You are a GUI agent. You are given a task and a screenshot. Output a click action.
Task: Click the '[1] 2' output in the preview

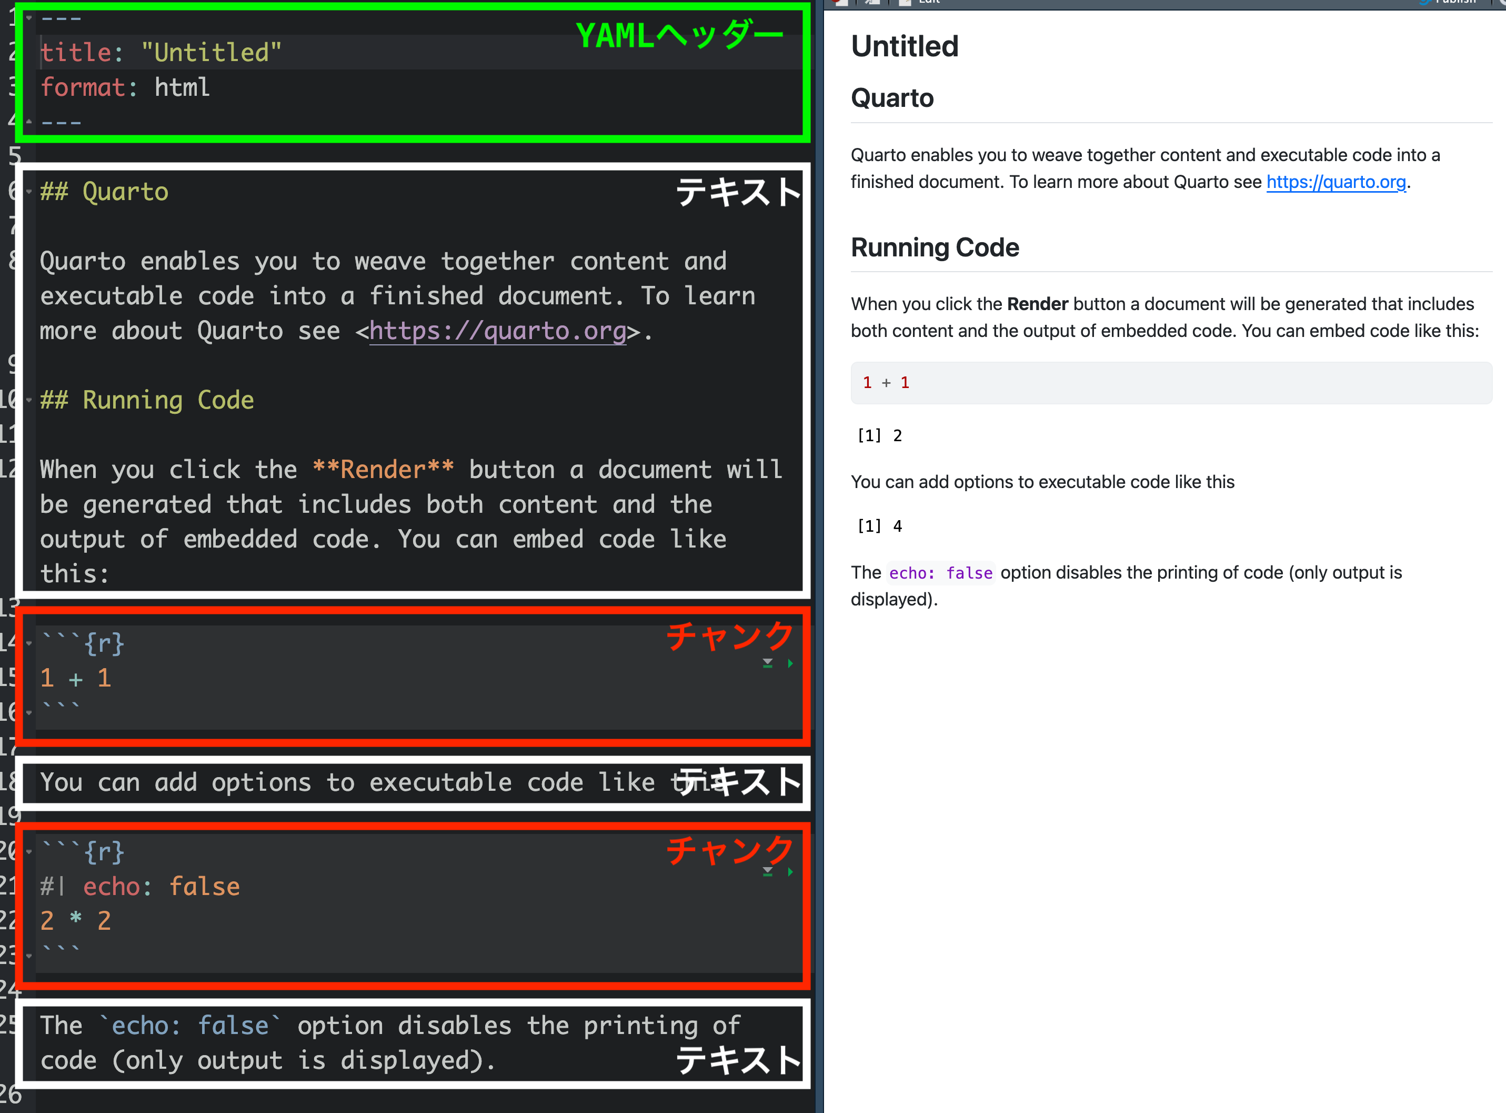(879, 436)
